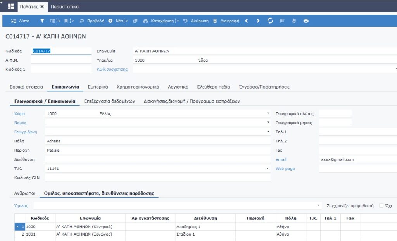Click the Ακύρωση cancel button
The image size is (397, 241).
[x=196, y=21]
